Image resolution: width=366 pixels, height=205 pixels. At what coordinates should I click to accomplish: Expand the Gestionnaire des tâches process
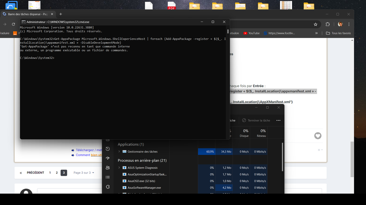click(119, 151)
